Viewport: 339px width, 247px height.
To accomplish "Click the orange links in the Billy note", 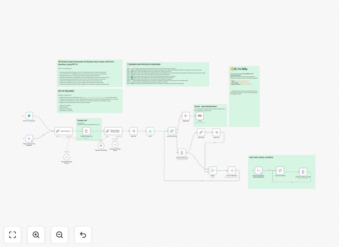I will [242, 83].
